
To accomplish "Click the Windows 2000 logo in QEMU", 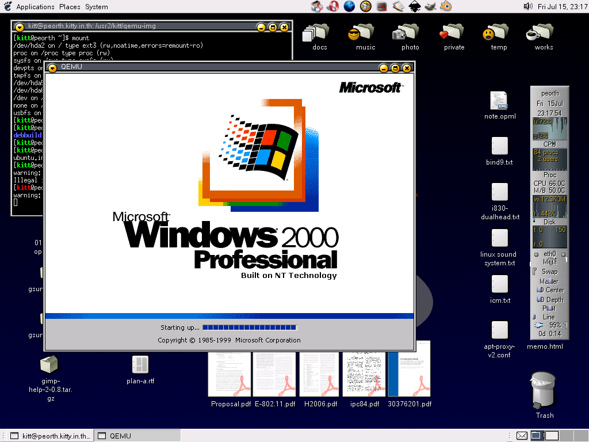I will point(259,155).
